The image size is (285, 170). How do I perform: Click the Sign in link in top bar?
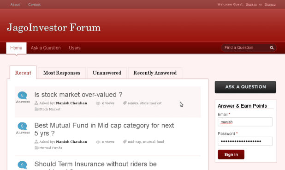[x=251, y=4]
